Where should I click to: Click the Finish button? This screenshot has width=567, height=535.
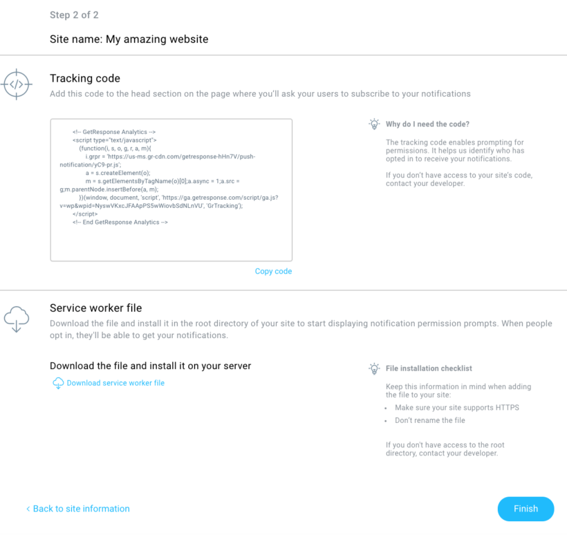tap(526, 509)
